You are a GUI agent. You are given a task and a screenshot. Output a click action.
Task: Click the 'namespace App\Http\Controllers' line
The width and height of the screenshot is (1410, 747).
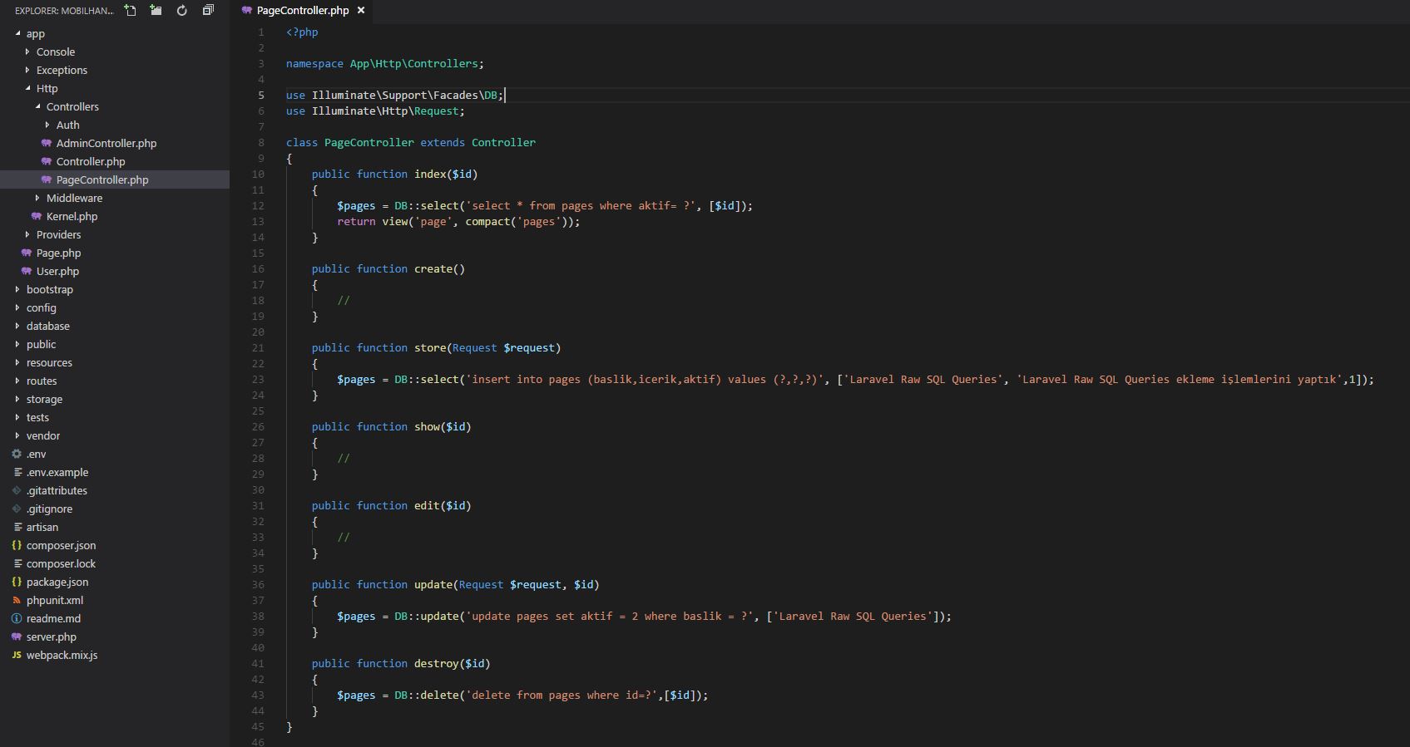(384, 63)
